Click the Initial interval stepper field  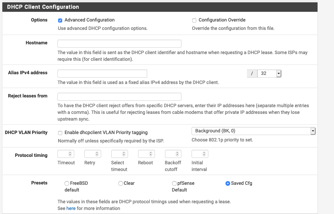point(200,154)
